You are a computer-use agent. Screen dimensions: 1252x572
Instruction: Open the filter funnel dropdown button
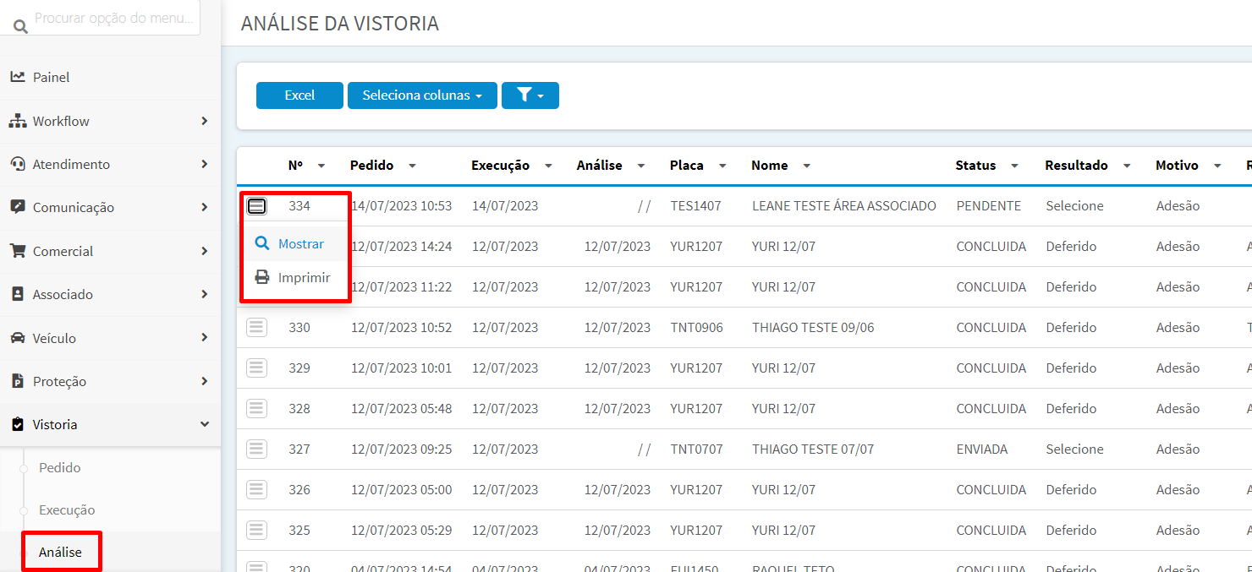[530, 95]
